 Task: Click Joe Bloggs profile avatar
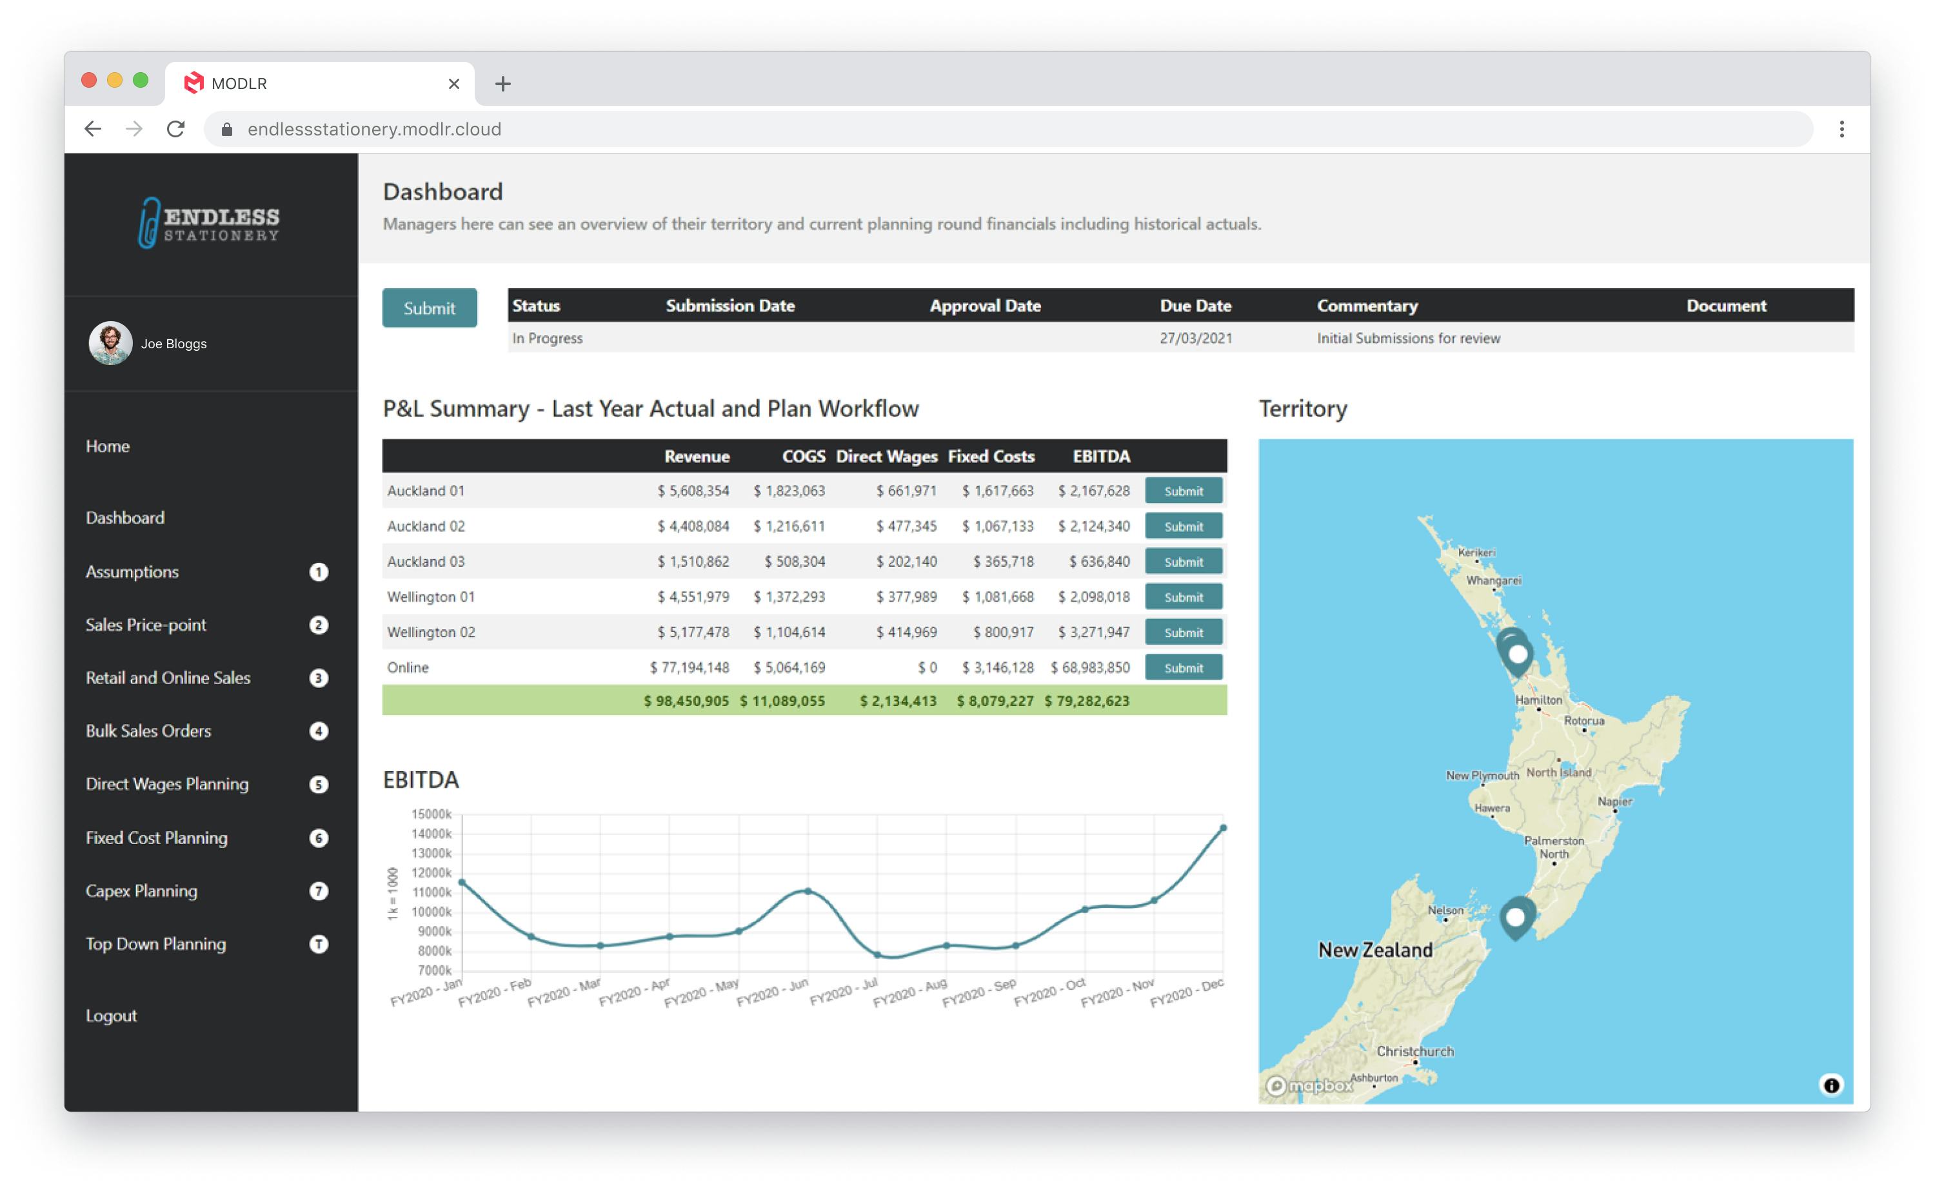(110, 343)
